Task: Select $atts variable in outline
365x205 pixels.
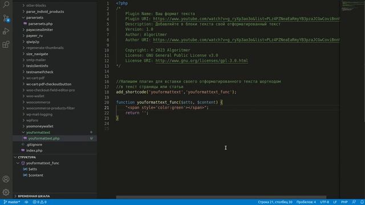Action: [33, 169]
